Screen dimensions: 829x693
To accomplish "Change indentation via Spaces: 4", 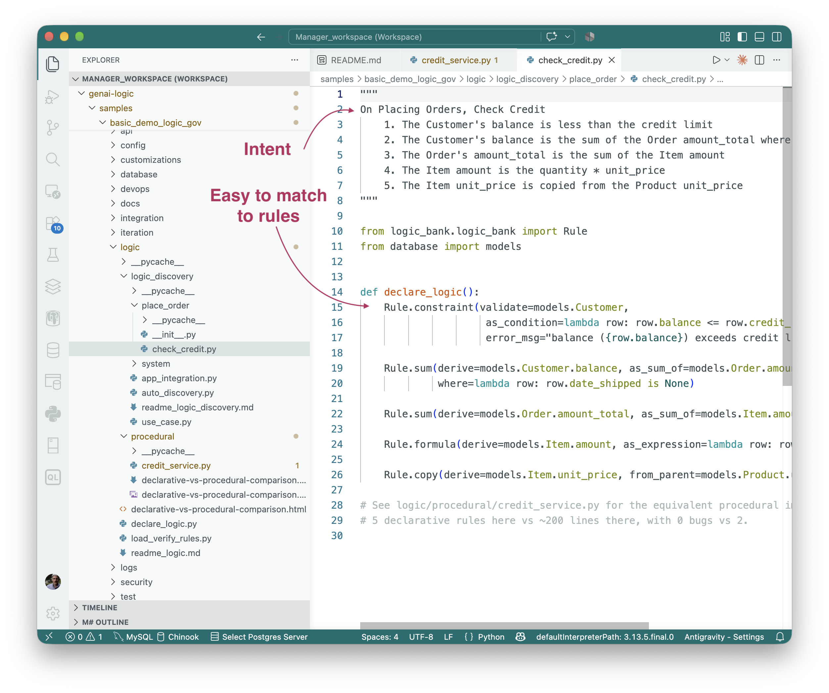I will click(x=380, y=637).
